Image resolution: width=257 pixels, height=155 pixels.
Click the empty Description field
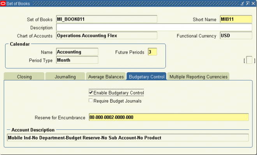click(x=154, y=27)
